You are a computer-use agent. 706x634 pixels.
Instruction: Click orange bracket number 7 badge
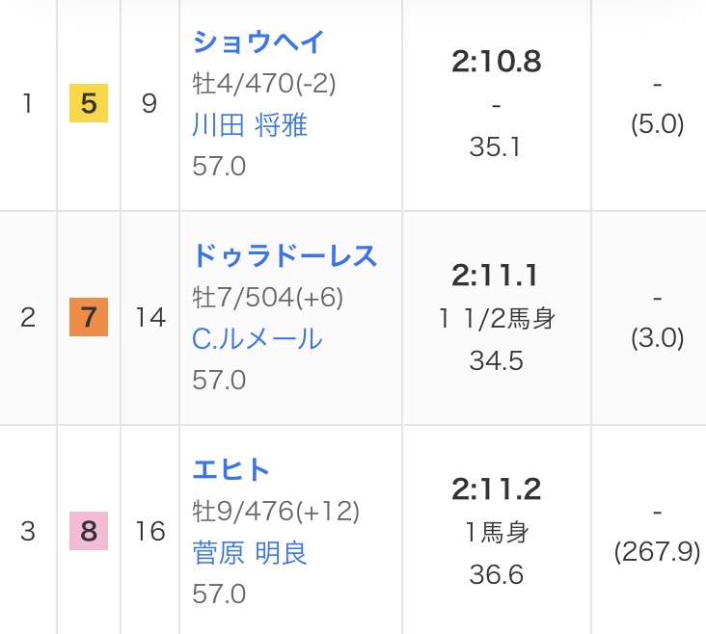pyautogui.click(x=89, y=317)
